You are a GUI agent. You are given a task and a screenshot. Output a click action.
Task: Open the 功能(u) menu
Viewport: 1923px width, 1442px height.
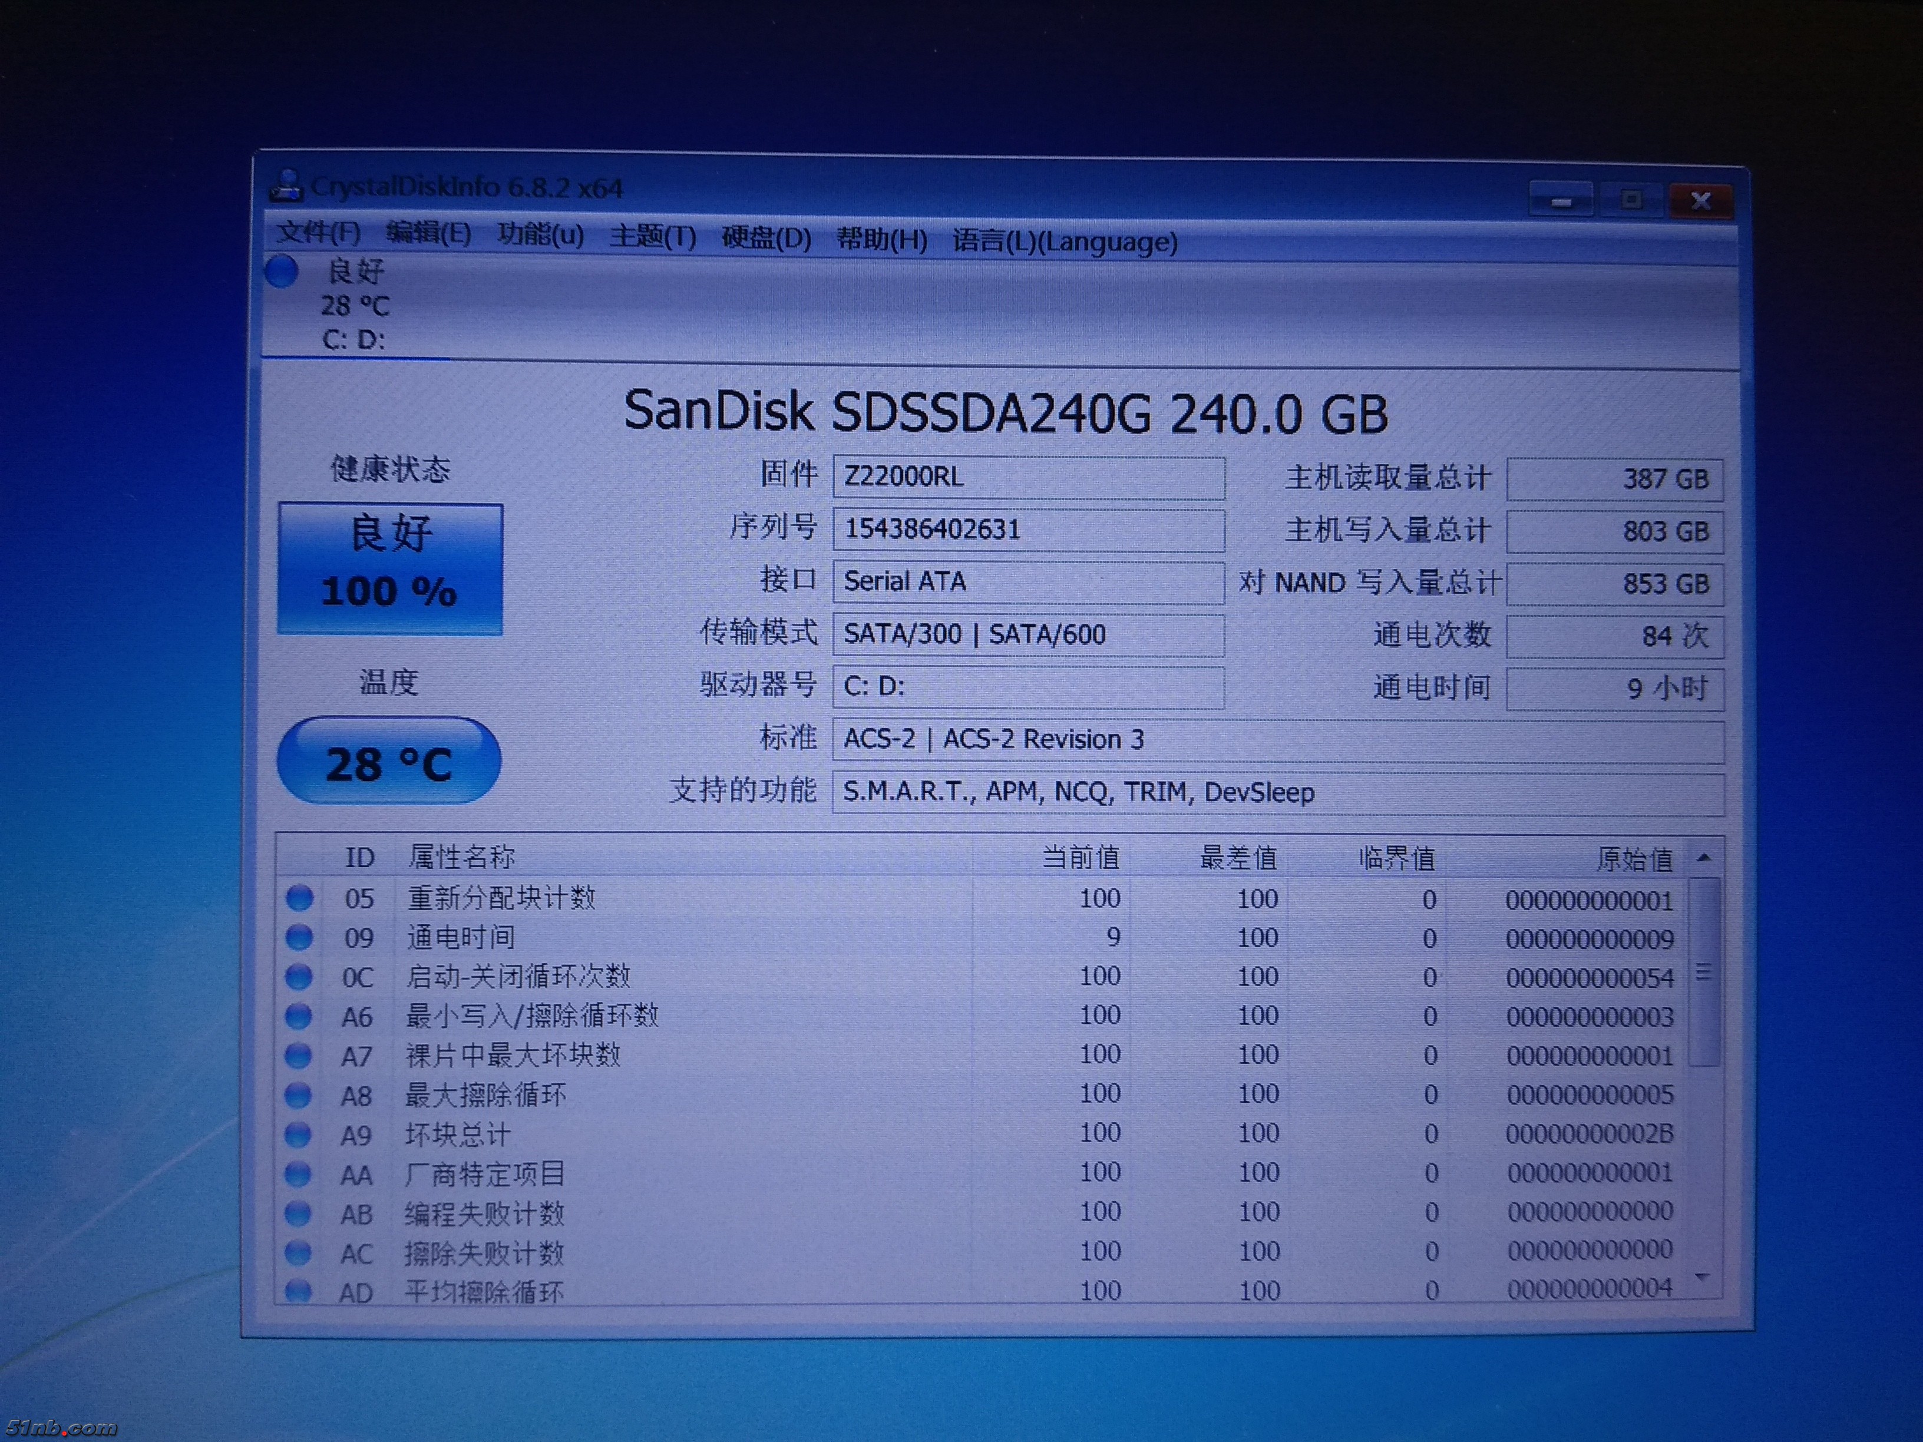point(540,234)
